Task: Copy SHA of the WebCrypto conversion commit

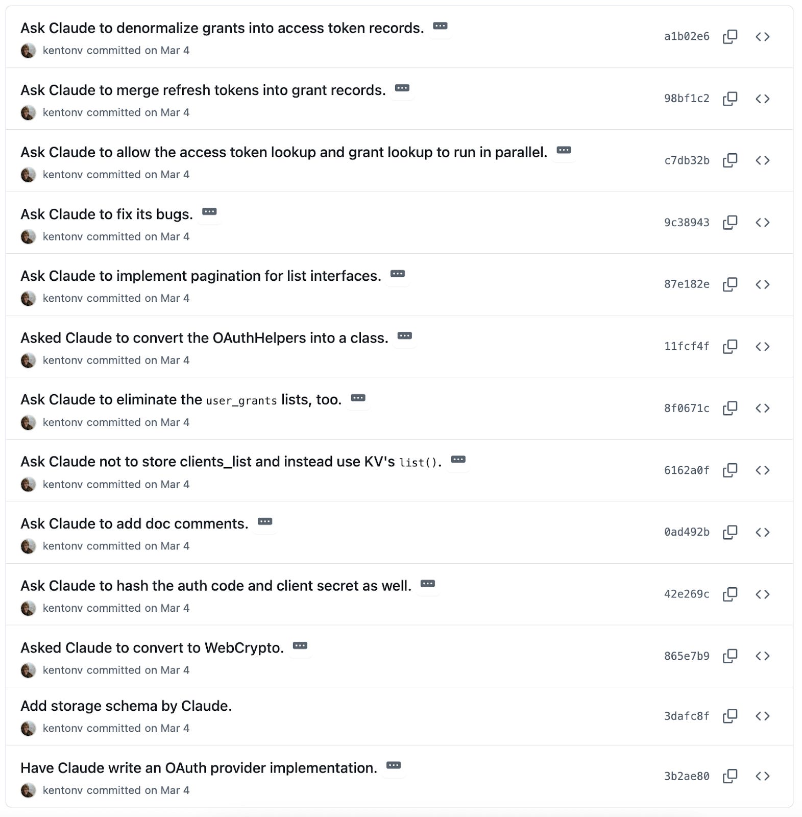Action: (x=731, y=655)
